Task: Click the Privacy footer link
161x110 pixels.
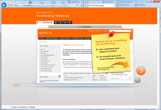Action: click(x=14, y=107)
